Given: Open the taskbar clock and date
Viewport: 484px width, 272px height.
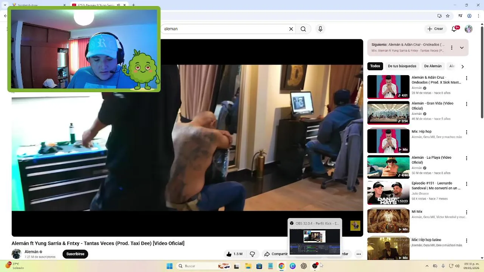Looking at the screenshot, I should click(471, 266).
